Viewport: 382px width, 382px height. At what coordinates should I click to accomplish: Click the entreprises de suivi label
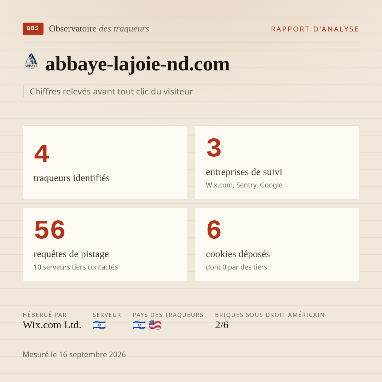tap(244, 172)
